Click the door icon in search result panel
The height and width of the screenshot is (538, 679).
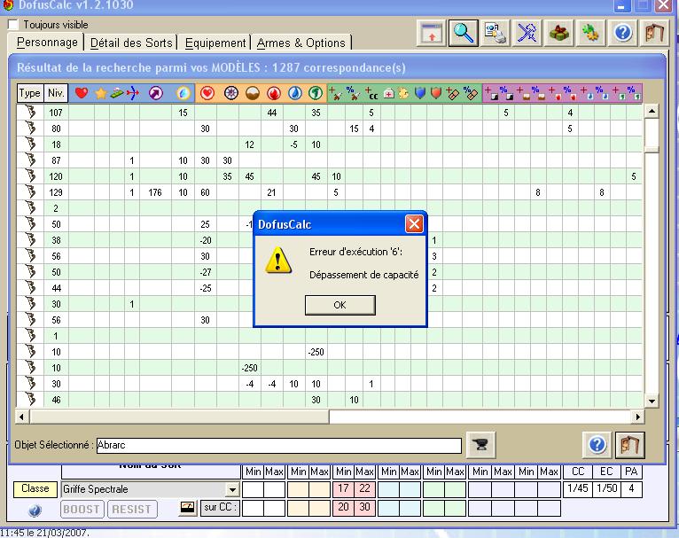point(629,445)
